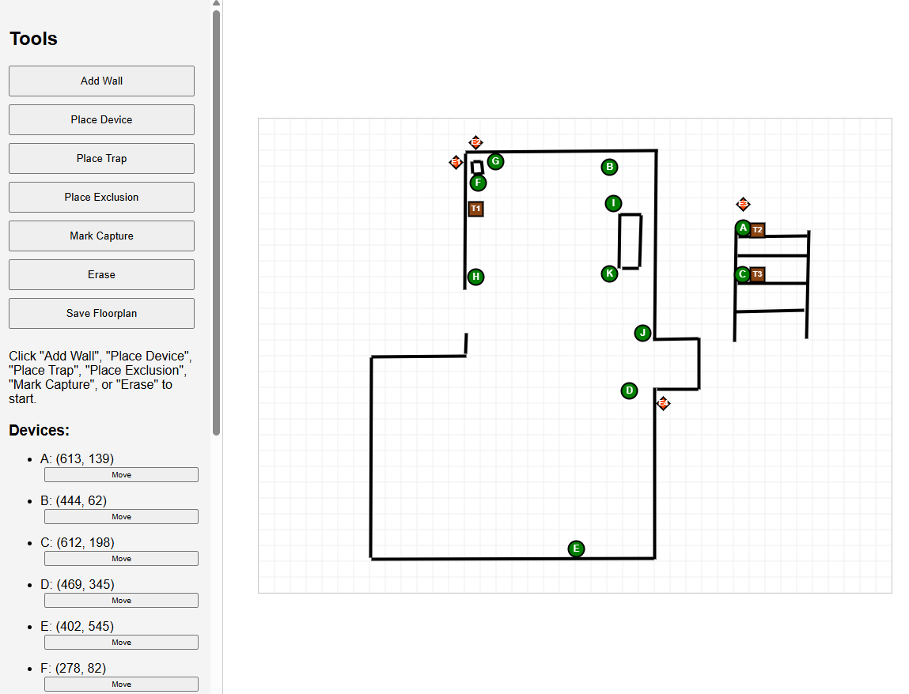The image size is (909, 694).
Task: Select Place Exclusion mode
Action: [101, 197]
